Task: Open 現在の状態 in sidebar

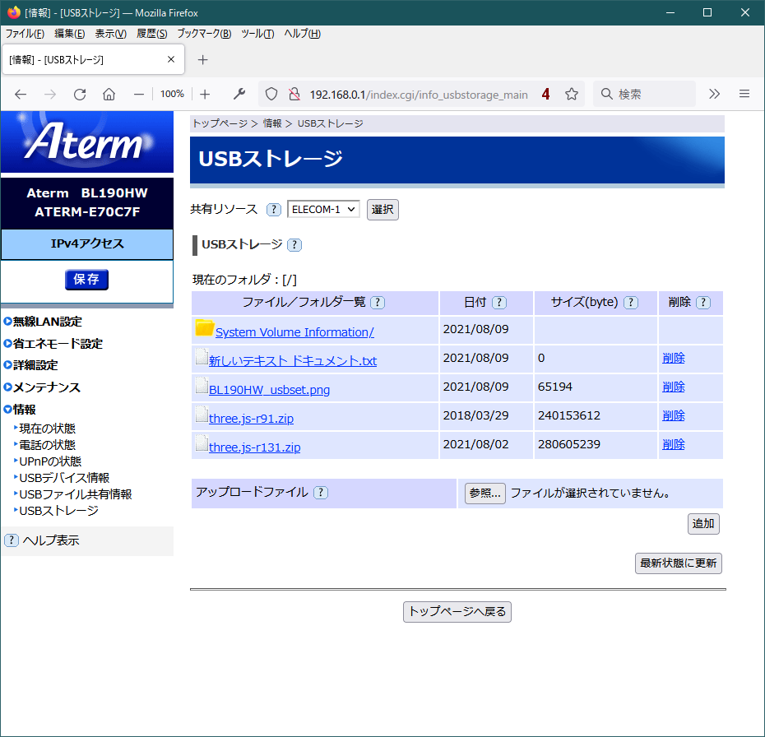Action: click(x=47, y=429)
